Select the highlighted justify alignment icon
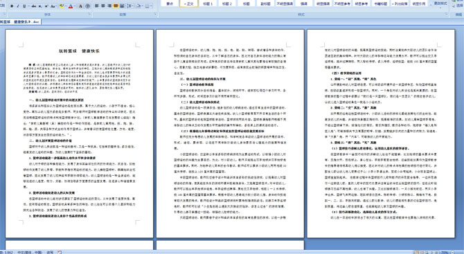The height and width of the screenshot is (254, 464). [116, 6]
